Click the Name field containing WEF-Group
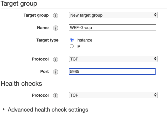 (x=112, y=28)
